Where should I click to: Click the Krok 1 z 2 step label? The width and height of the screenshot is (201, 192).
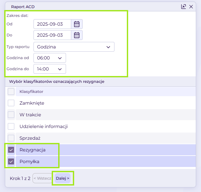coord(20,178)
